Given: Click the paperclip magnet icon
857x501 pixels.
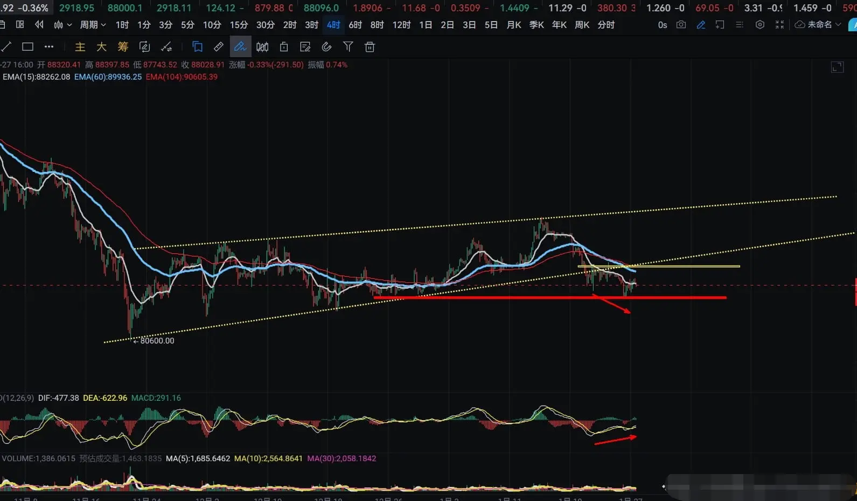Looking at the screenshot, I should point(326,47).
